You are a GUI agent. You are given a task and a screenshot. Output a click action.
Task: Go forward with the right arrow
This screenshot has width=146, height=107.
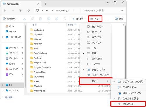pos(13,10)
